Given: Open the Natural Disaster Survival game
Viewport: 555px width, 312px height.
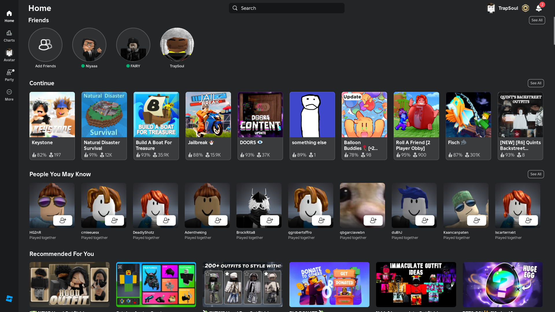Looking at the screenshot, I should [104, 126].
